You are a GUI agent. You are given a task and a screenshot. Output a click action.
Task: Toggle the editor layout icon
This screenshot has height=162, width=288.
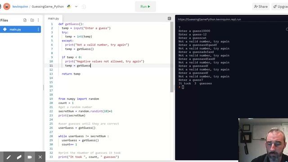pyautogui.click(x=169, y=18)
